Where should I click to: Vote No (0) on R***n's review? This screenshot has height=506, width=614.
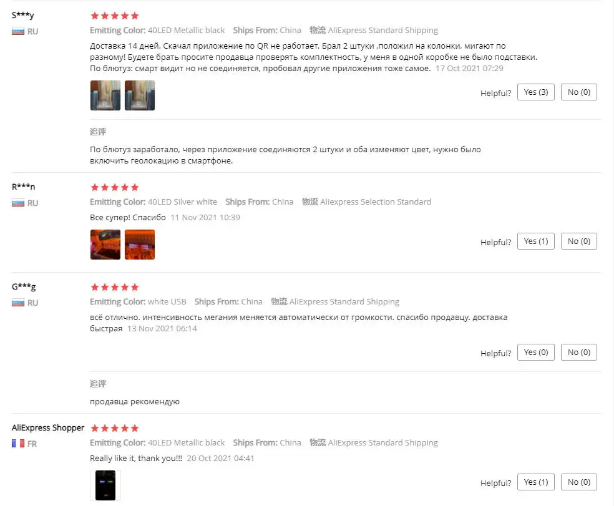click(x=579, y=241)
